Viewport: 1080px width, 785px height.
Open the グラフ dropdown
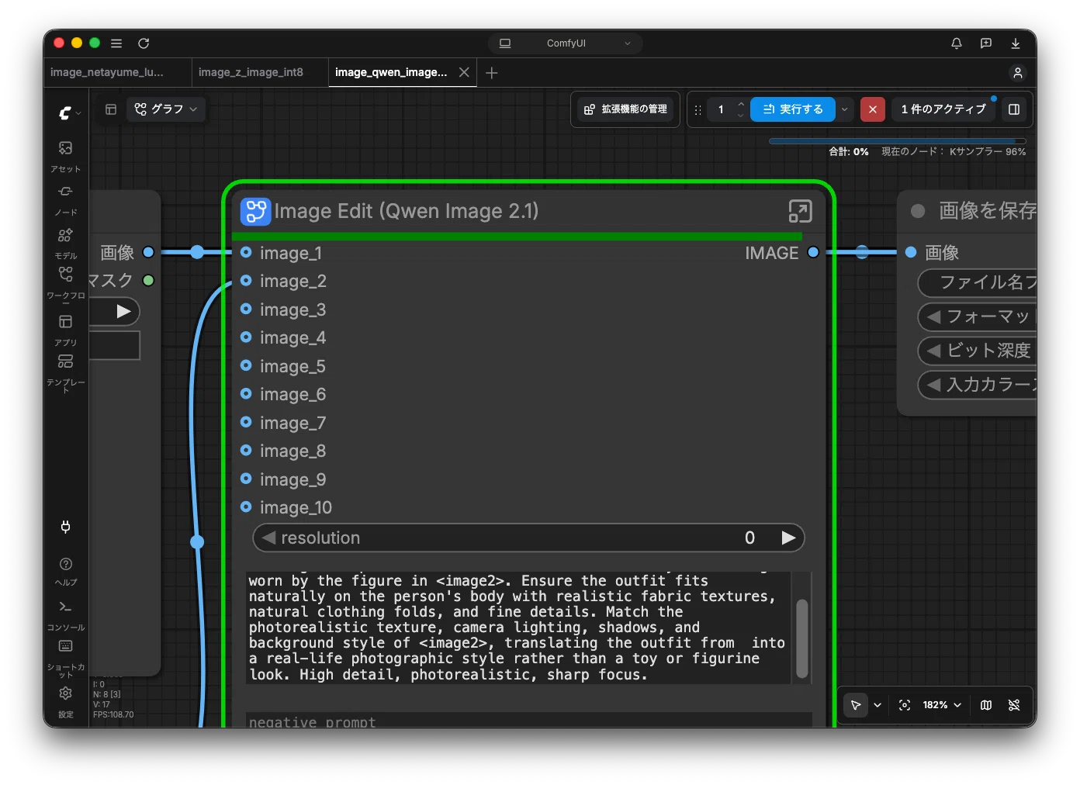(166, 109)
